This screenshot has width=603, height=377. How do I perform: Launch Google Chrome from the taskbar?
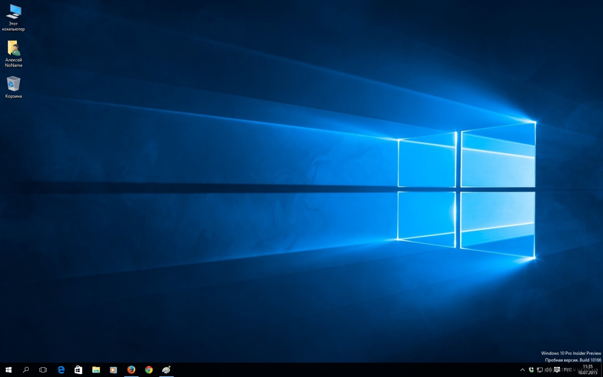tap(149, 370)
